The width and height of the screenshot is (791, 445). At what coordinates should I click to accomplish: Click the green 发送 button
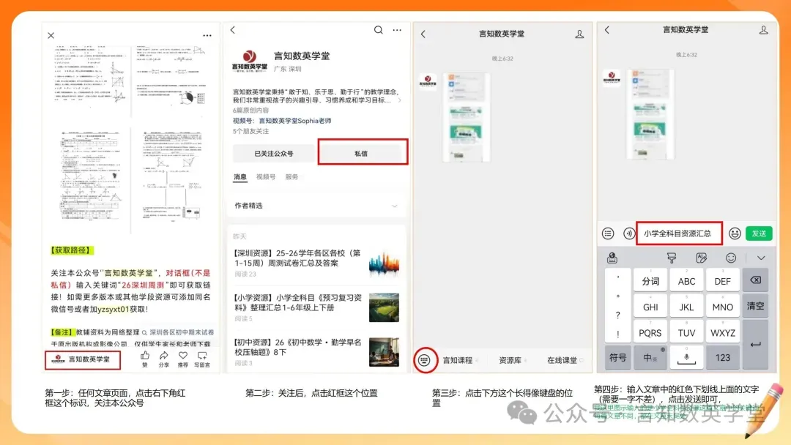pyautogui.click(x=759, y=233)
